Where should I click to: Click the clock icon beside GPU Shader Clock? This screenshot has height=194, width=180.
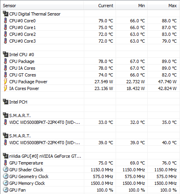[x=6, y=170]
